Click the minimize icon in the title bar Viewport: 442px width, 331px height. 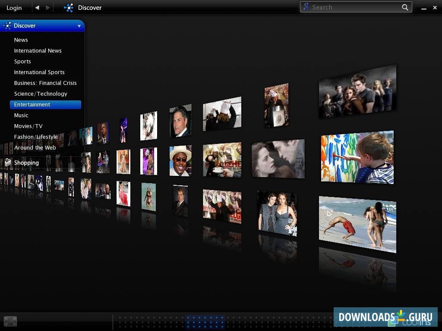(x=424, y=7)
